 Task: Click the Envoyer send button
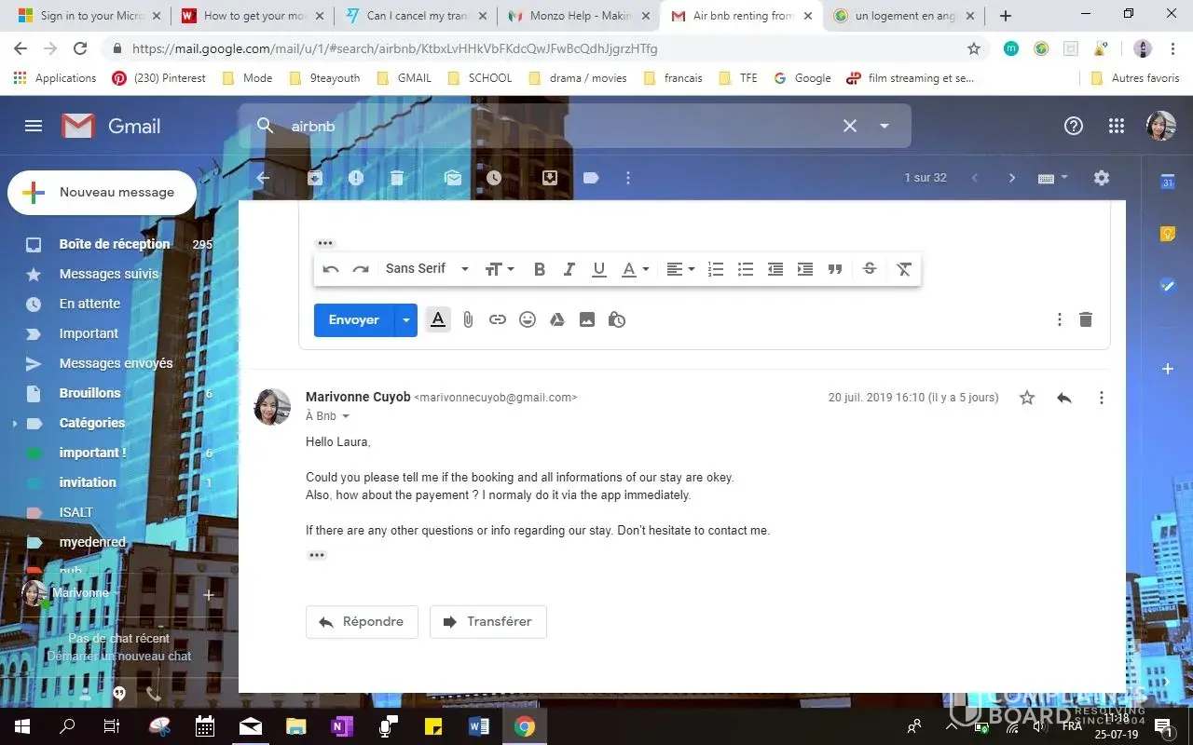pyautogui.click(x=353, y=319)
